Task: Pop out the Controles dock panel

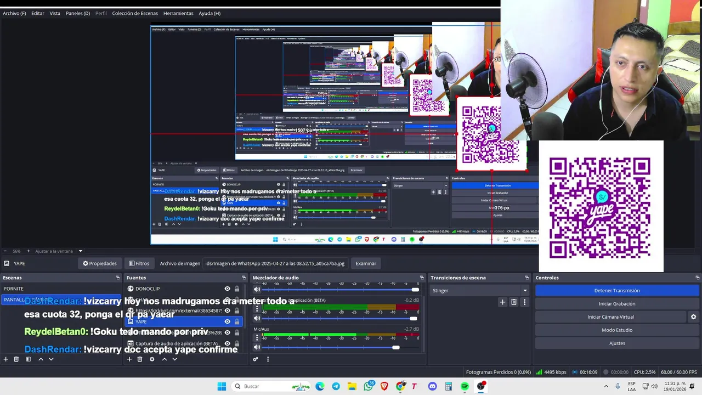Action: [698, 278]
